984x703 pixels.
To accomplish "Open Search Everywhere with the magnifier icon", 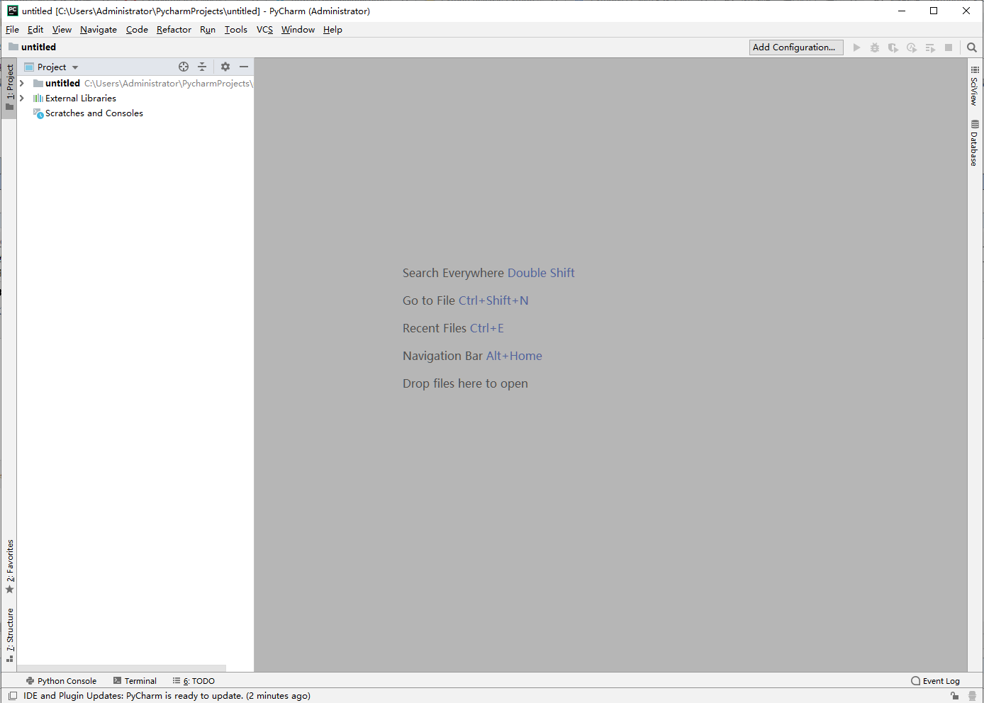I will [x=971, y=47].
